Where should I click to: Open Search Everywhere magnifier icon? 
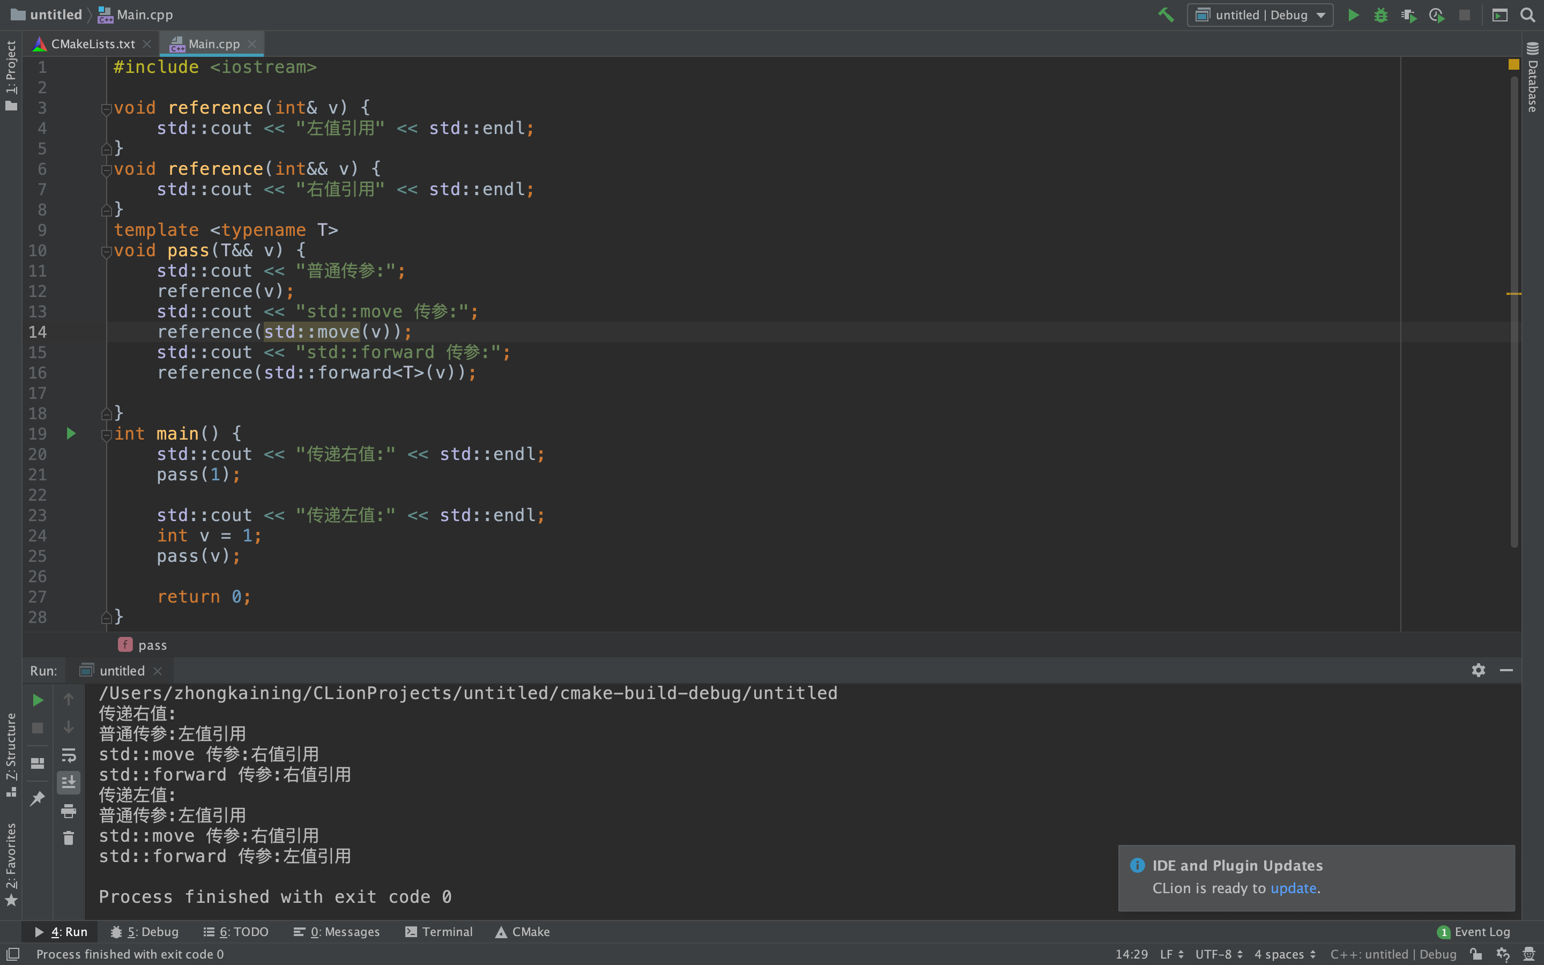click(x=1527, y=14)
